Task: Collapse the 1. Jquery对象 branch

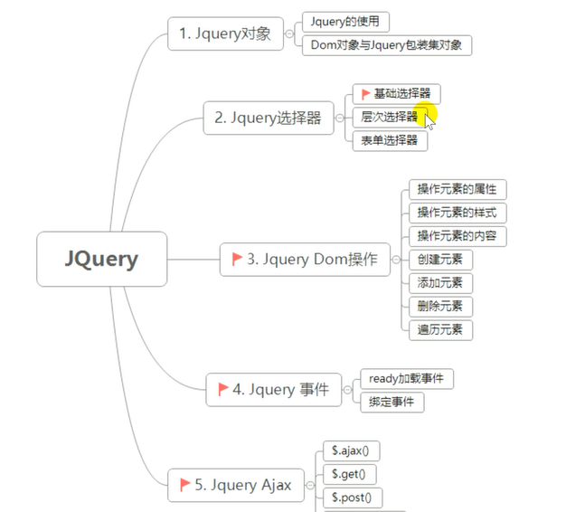Action: [x=289, y=34]
